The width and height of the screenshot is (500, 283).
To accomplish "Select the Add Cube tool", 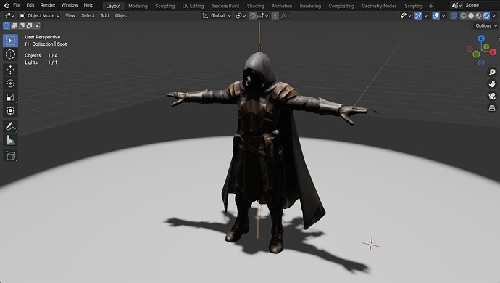I will 10,155.
